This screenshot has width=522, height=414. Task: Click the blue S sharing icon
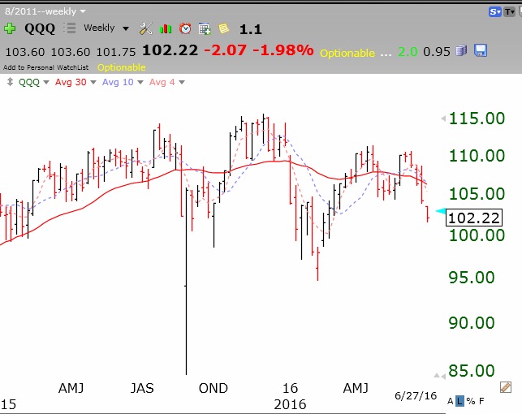click(x=494, y=12)
